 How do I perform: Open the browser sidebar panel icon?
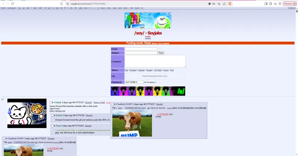[x=266, y=3]
